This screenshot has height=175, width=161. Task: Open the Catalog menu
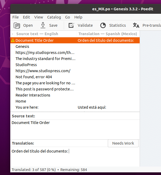[x=54, y=17]
